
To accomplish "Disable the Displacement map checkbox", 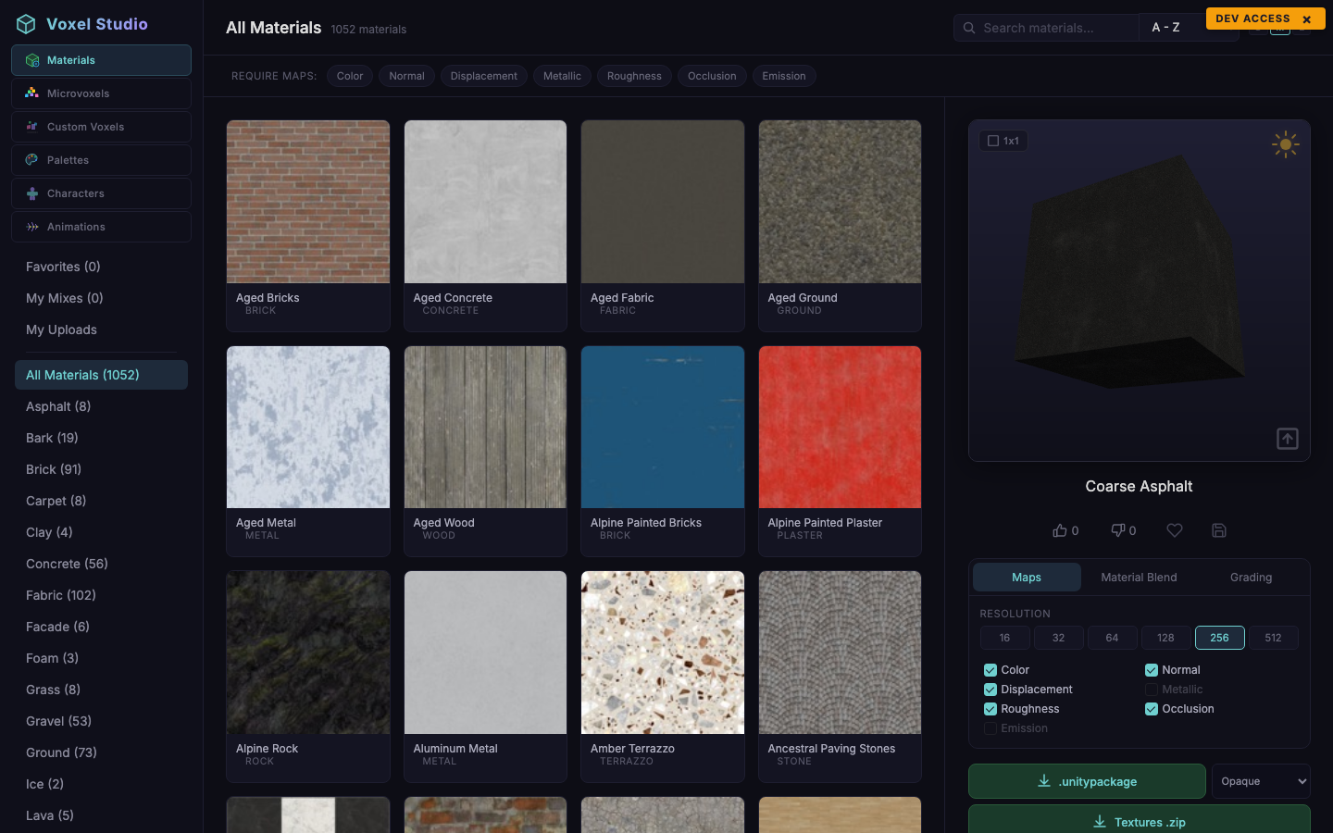I will coord(990,690).
